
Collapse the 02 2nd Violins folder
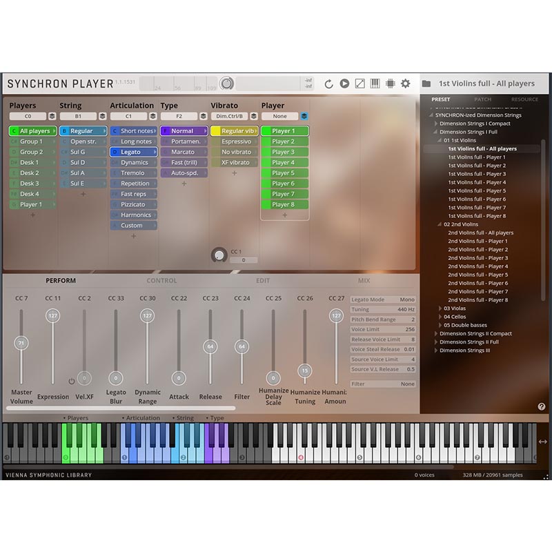click(440, 224)
